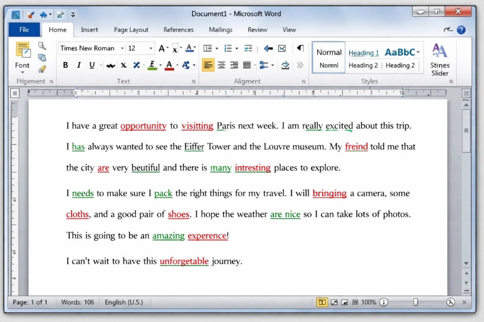
Task: Toggle underline formatting button
Action: click(x=92, y=65)
